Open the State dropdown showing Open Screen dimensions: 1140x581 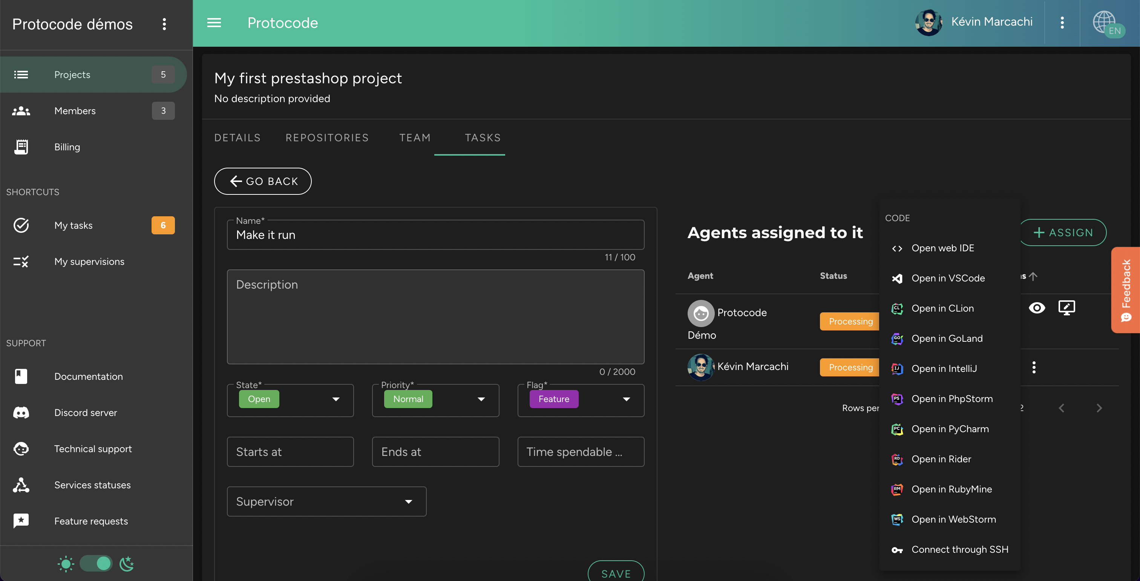(x=336, y=400)
